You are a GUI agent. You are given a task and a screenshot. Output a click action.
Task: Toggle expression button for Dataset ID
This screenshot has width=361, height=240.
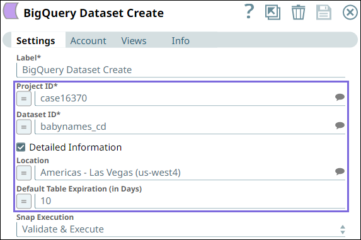tap(24, 127)
